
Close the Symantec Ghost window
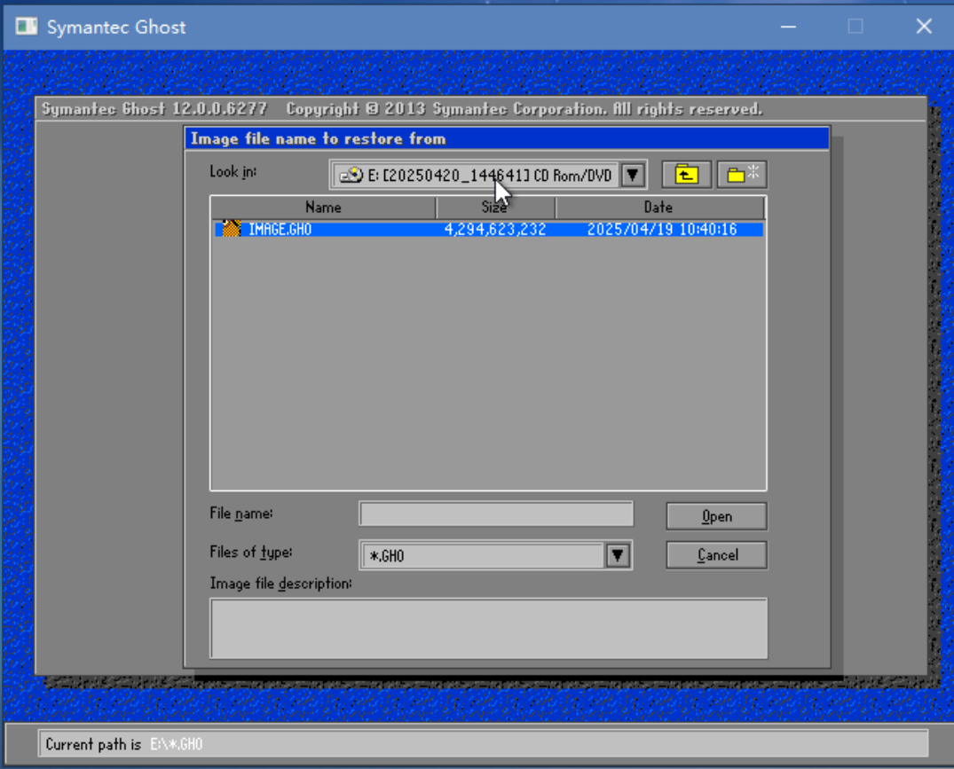[x=924, y=27]
